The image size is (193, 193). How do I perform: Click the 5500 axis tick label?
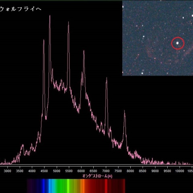pos(69,171)
